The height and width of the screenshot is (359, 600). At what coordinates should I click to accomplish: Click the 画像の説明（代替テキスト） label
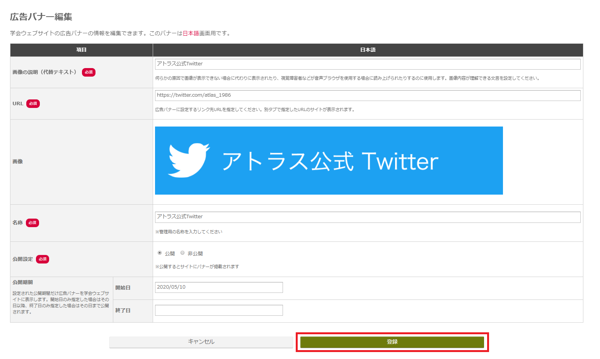tap(44, 72)
